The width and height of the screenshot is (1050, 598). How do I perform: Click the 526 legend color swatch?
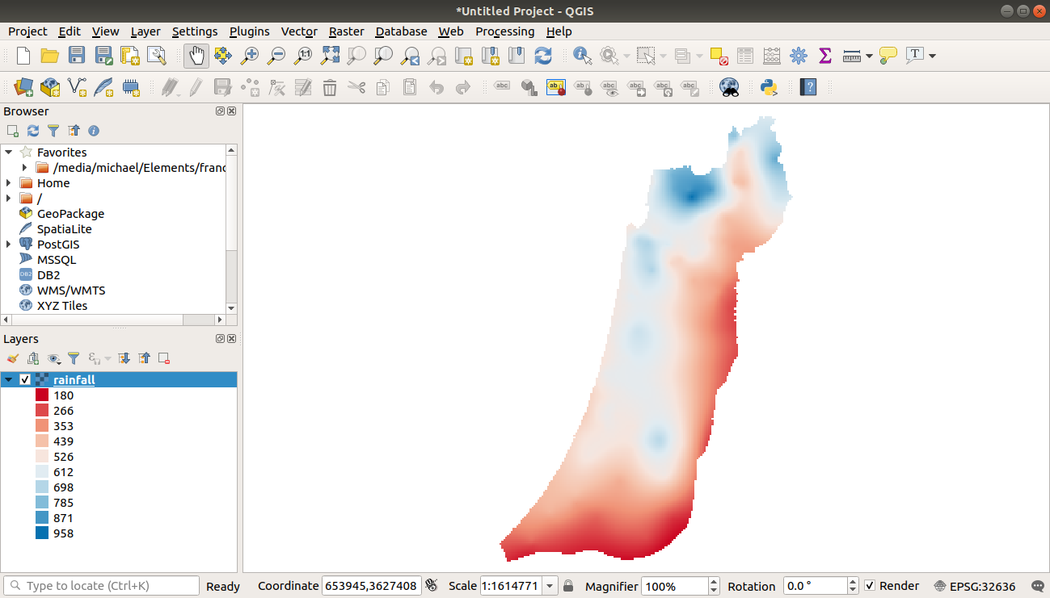[x=42, y=457]
